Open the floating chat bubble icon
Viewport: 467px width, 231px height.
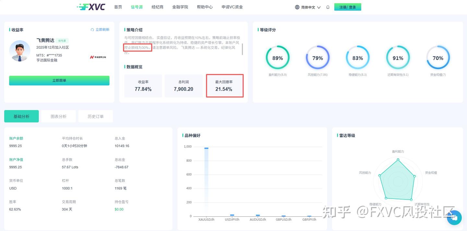click(x=454, y=218)
